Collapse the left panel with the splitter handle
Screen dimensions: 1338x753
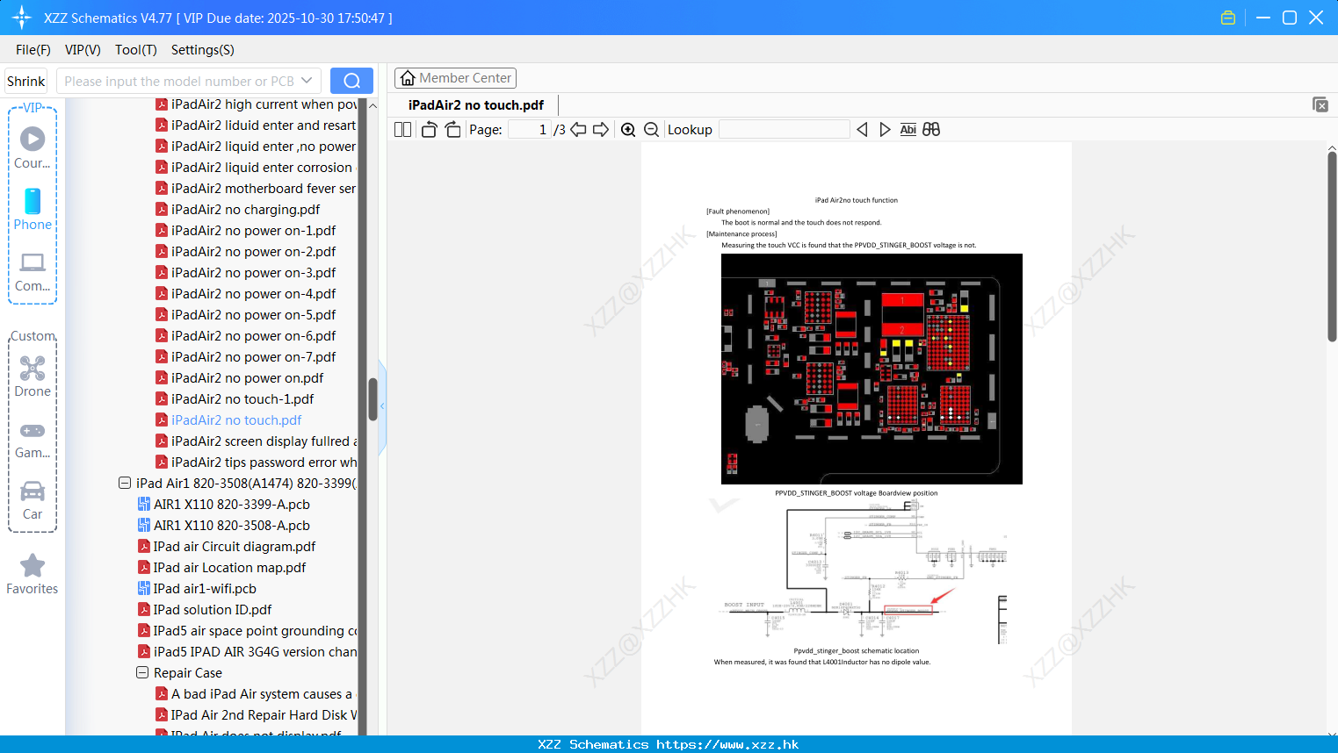[x=382, y=406]
